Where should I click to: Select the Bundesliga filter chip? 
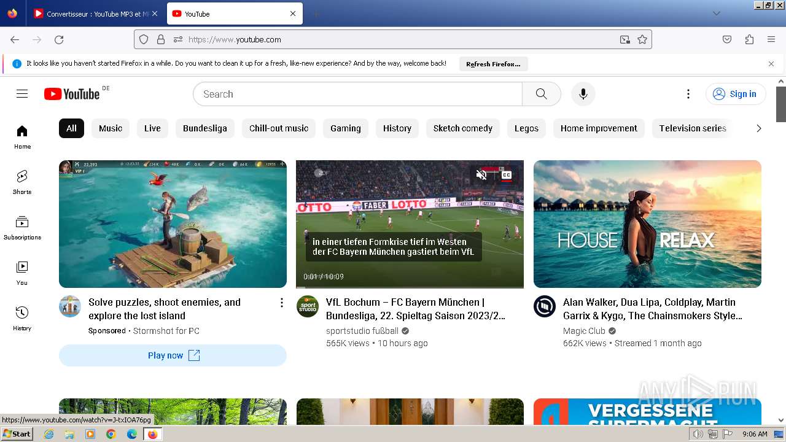[205, 128]
